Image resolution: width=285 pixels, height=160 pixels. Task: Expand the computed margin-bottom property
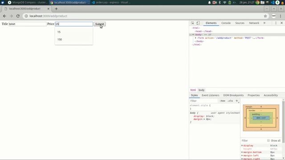[242, 152]
